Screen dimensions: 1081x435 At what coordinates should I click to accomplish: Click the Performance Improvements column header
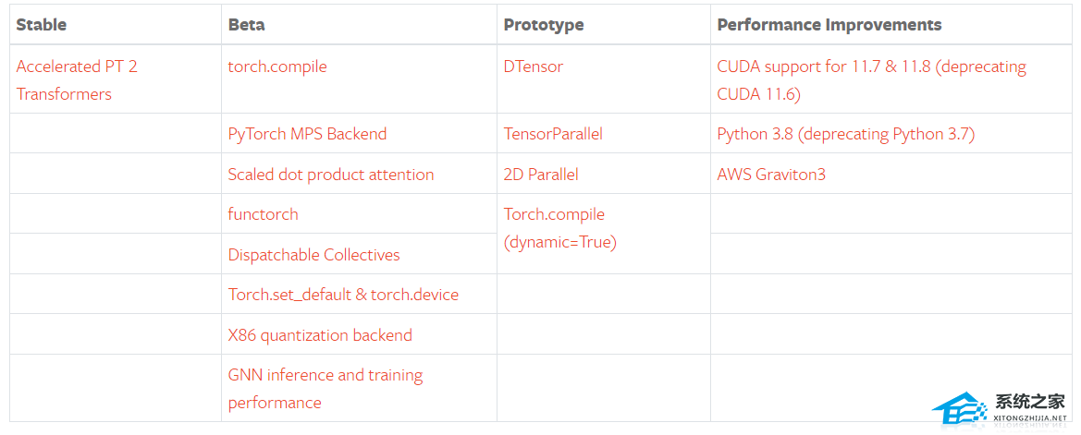click(829, 25)
